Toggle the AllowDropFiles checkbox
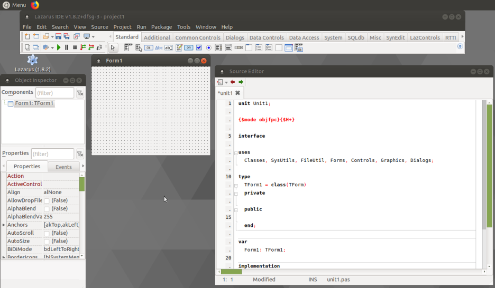 [x=47, y=201]
